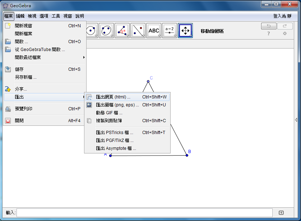This screenshot has width=301, height=221.
Task: Choose 開新視窗 from the file menu
Action: [x=45, y=26]
